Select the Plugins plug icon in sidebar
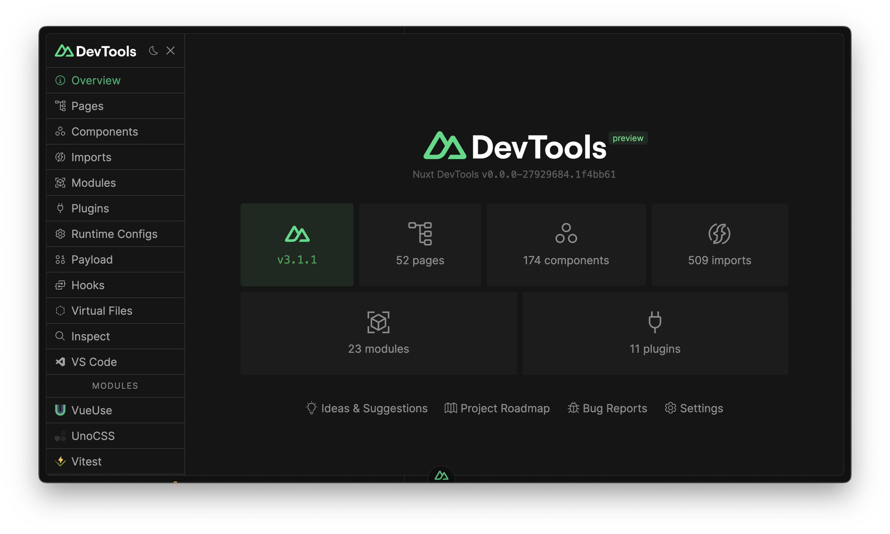Image resolution: width=890 pixels, height=534 pixels. [60, 208]
